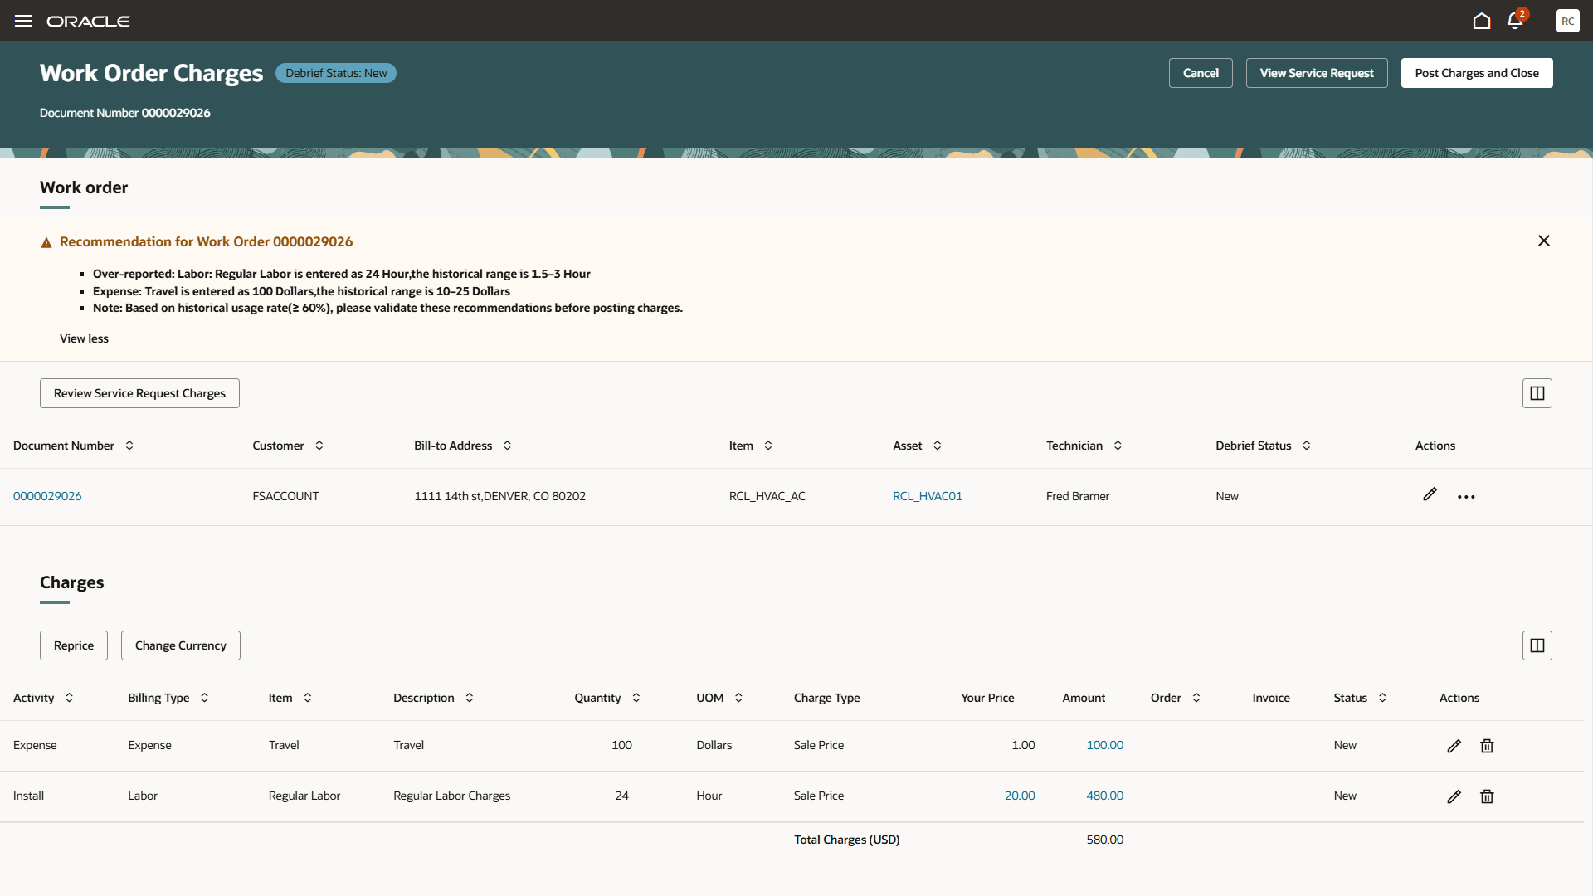Image resolution: width=1593 pixels, height=896 pixels.
Task: Open the 20.00 your price link
Action: tap(1020, 796)
